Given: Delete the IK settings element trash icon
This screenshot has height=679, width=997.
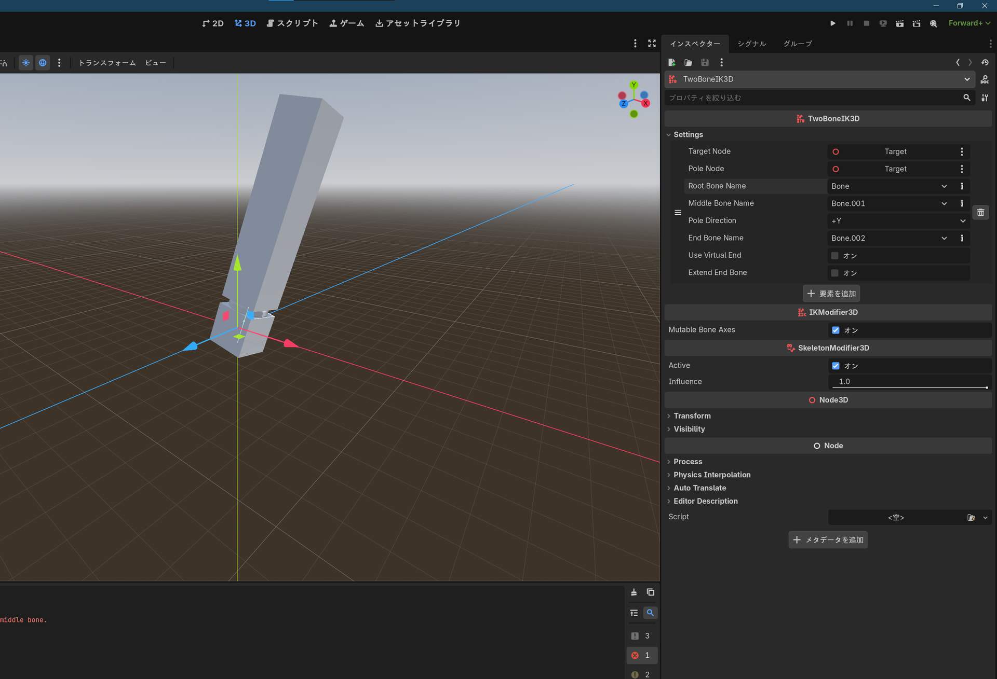Looking at the screenshot, I should (980, 212).
